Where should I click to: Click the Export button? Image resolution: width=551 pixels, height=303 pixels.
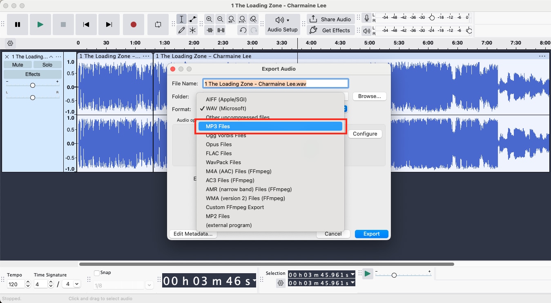click(371, 234)
